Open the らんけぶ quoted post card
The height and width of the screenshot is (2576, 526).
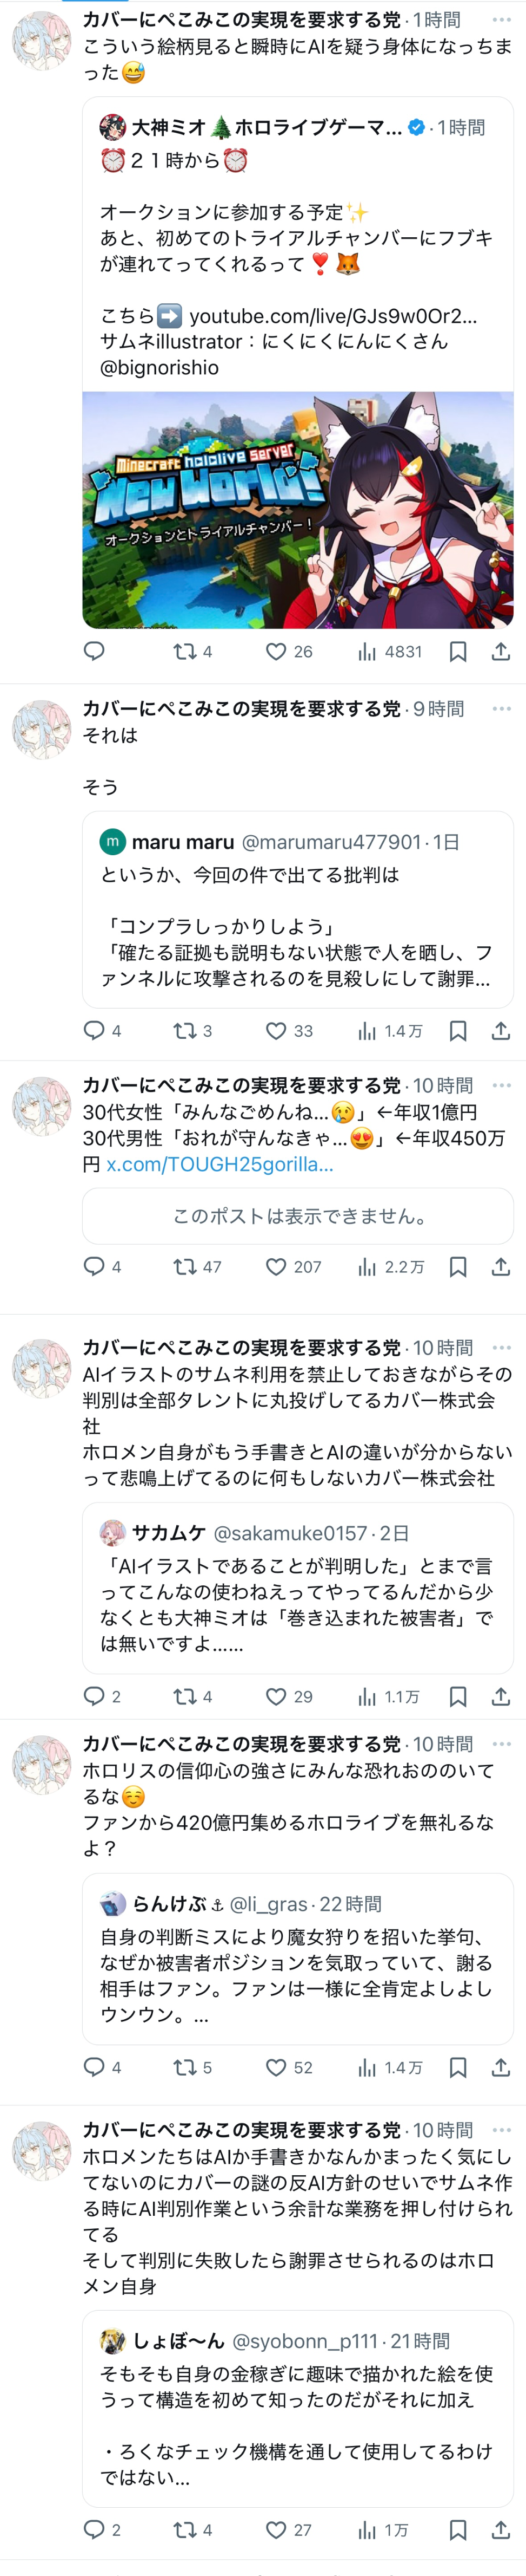point(297,1959)
